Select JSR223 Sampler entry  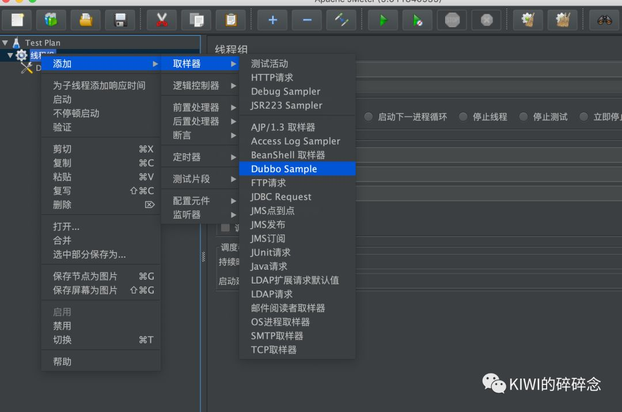(297, 105)
